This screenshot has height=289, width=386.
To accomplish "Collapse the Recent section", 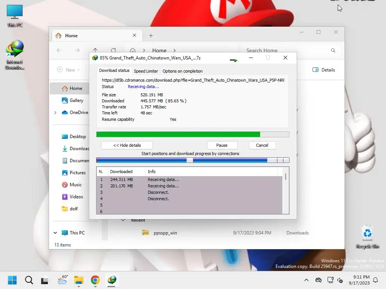I will coord(123,221).
